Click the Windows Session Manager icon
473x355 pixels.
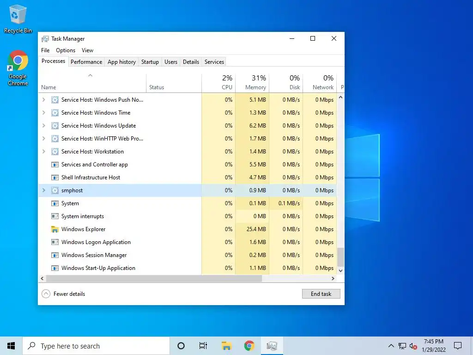coord(55,255)
